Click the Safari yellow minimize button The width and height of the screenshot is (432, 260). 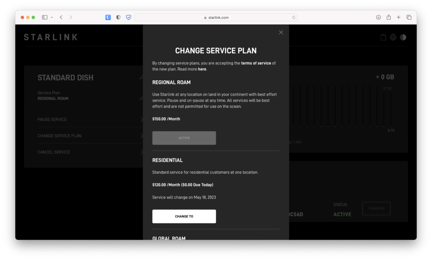pos(28,17)
